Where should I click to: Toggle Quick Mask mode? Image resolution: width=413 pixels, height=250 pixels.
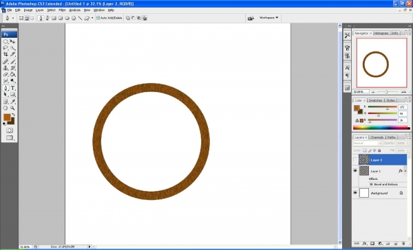pos(10,130)
